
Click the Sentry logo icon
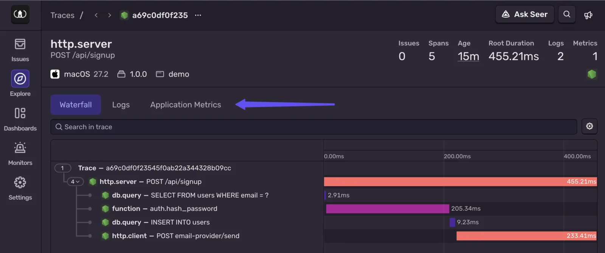[20, 14]
